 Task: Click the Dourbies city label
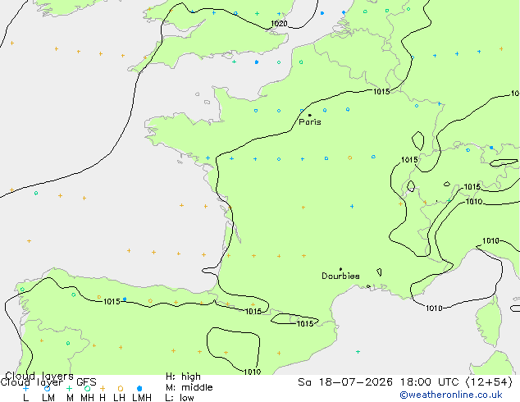click(340, 276)
